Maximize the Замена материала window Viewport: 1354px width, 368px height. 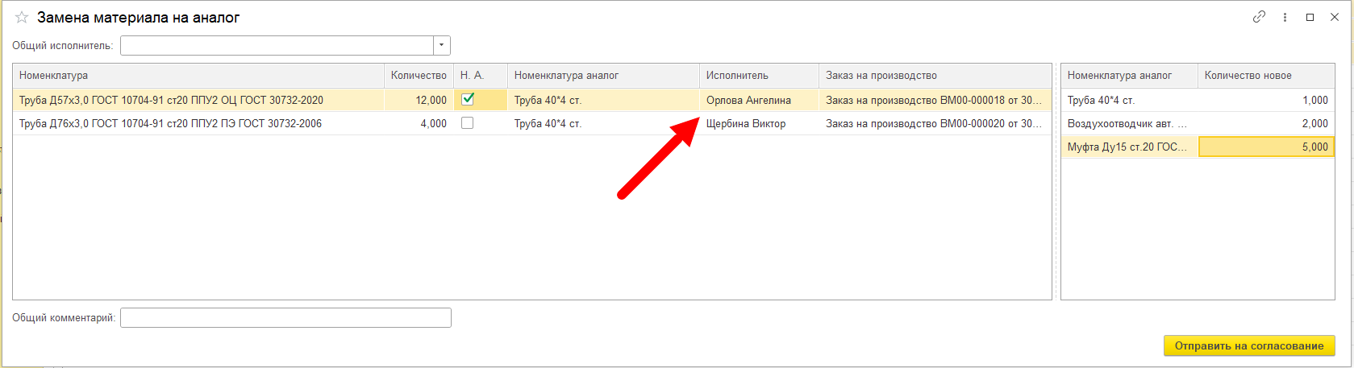pos(1310,17)
